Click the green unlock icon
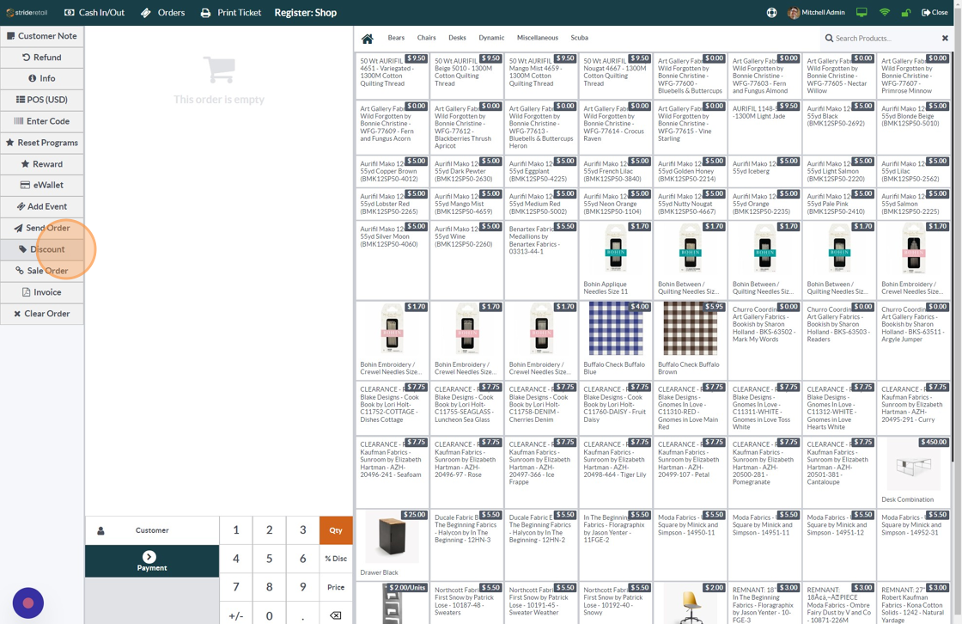The image size is (962, 624). (905, 12)
